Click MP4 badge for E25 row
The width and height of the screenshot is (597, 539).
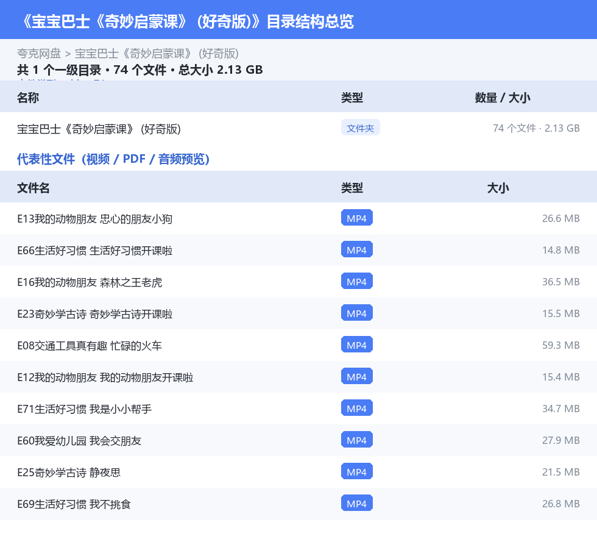(357, 471)
